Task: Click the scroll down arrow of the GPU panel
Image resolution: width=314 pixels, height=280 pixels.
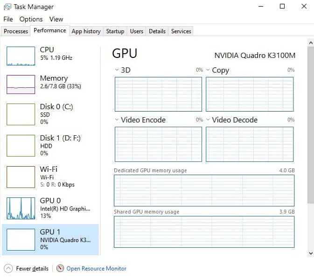Action: tap(311, 253)
